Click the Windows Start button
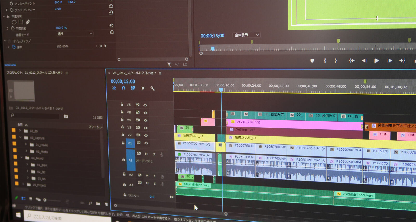416x222 pixels. (x=18, y=215)
